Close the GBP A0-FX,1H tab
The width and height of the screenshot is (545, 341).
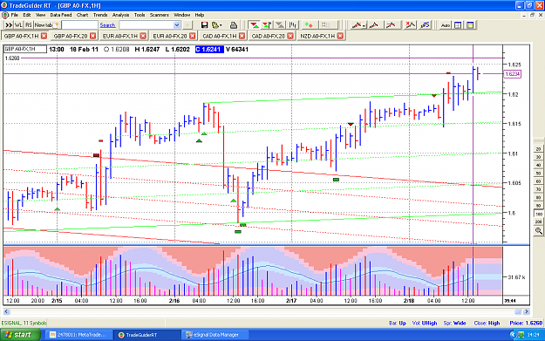pos(44,36)
